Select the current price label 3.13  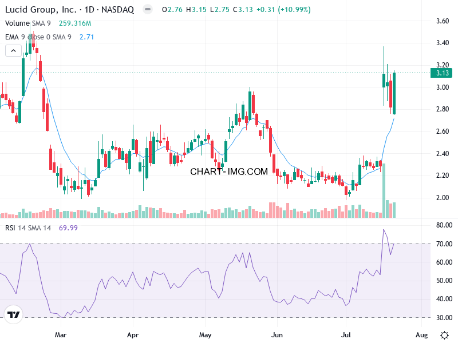[441, 73]
